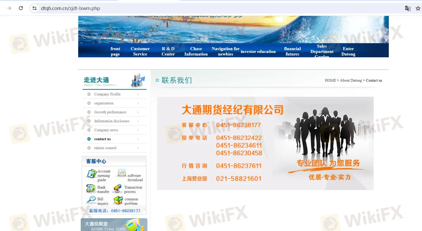Click the About Datong breadcrumb link
The width and height of the screenshot is (422, 231).
pos(351,80)
